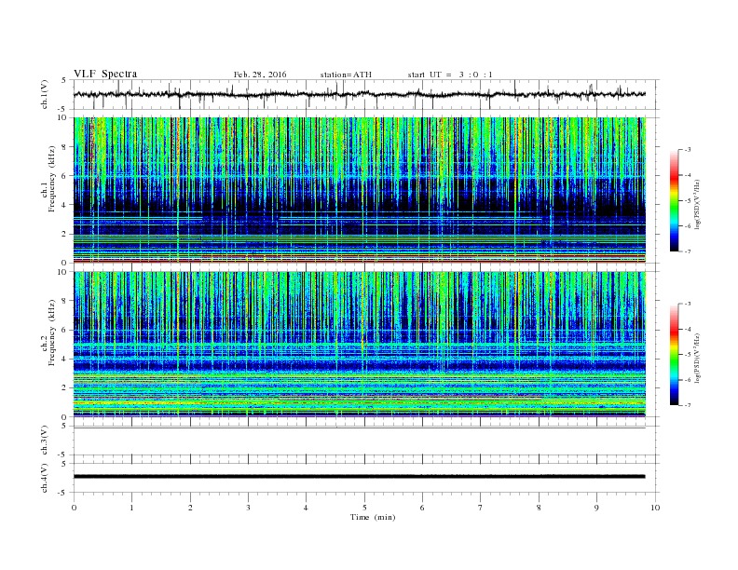
Task: Click the 8 minute tick on time axis
Action: pyautogui.click(x=539, y=507)
